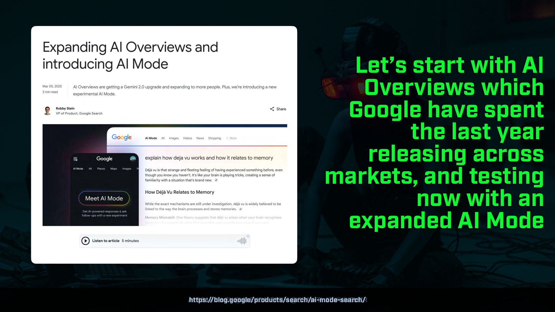This screenshot has height=312, width=555.
Task: Select the AI Mode tab on desktop
Action: [x=151, y=138]
